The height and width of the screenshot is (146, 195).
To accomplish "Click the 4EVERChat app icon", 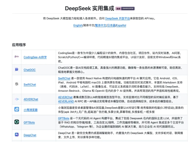I will (17, 99).
